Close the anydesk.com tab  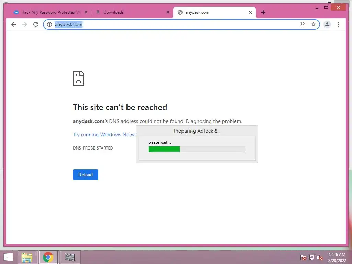(x=250, y=12)
